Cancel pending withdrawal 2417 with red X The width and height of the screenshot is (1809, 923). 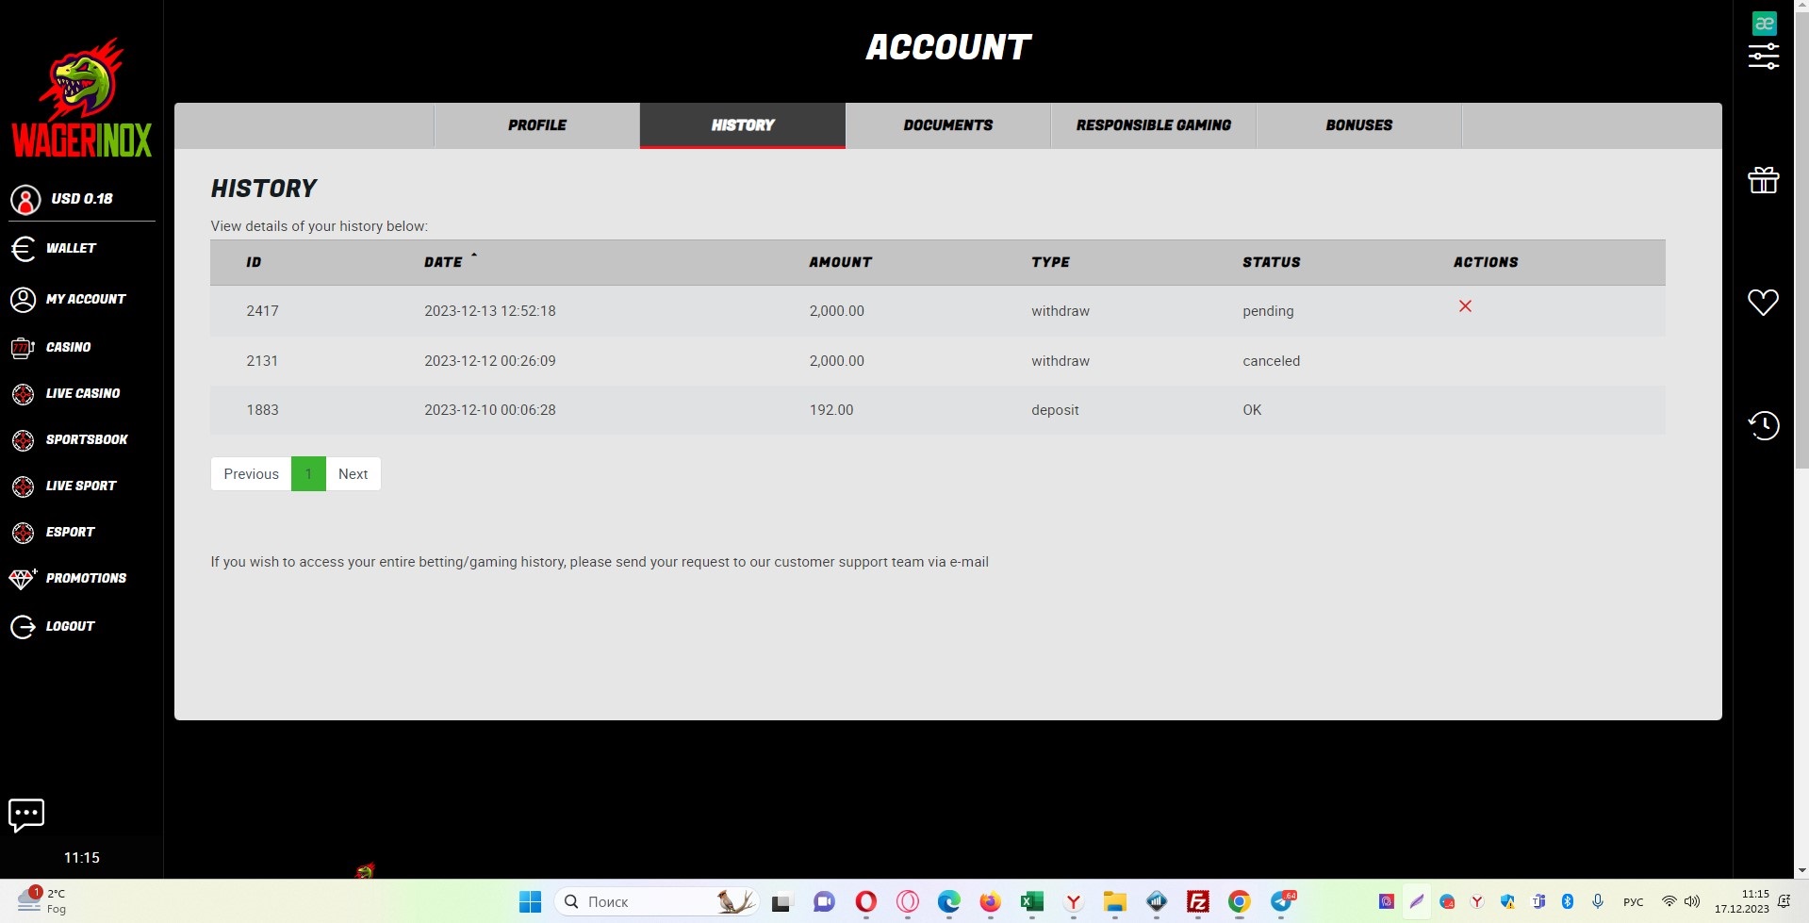tap(1465, 306)
